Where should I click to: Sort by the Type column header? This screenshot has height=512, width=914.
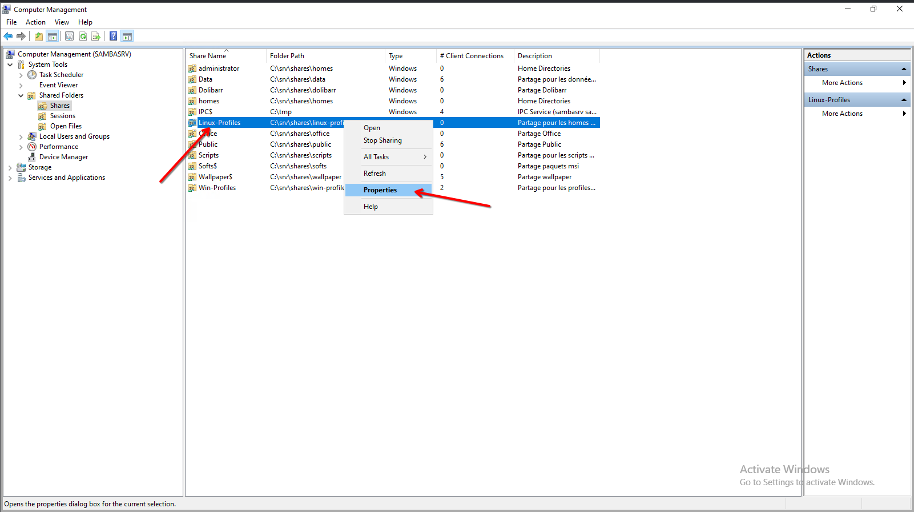coord(410,56)
